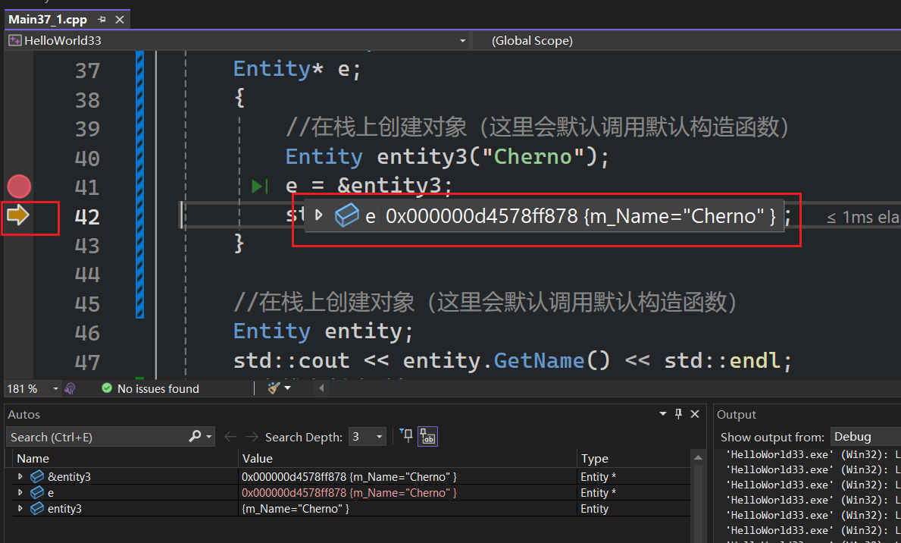901x543 pixels.
Task: Expand the &entity3 row in Autos
Action: (x=20, y=477)
